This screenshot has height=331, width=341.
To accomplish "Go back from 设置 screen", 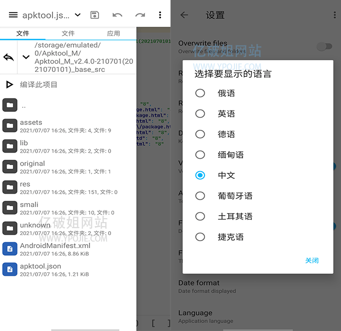I will 184,15.
